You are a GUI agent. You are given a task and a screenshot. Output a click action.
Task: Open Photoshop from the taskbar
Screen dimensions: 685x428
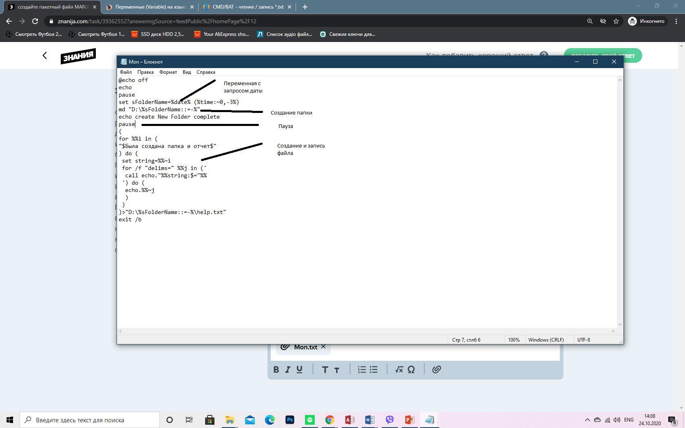[289, 420]
